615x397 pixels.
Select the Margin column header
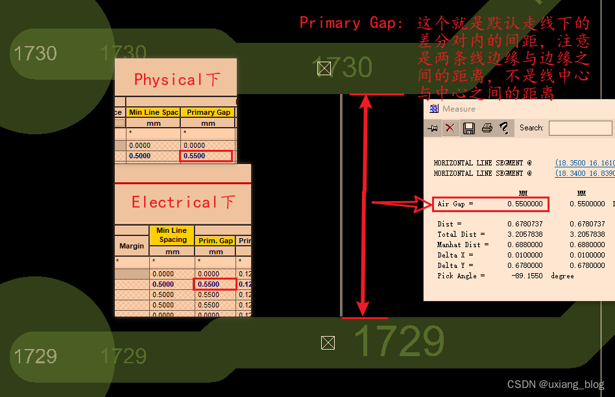pos(132,246)
